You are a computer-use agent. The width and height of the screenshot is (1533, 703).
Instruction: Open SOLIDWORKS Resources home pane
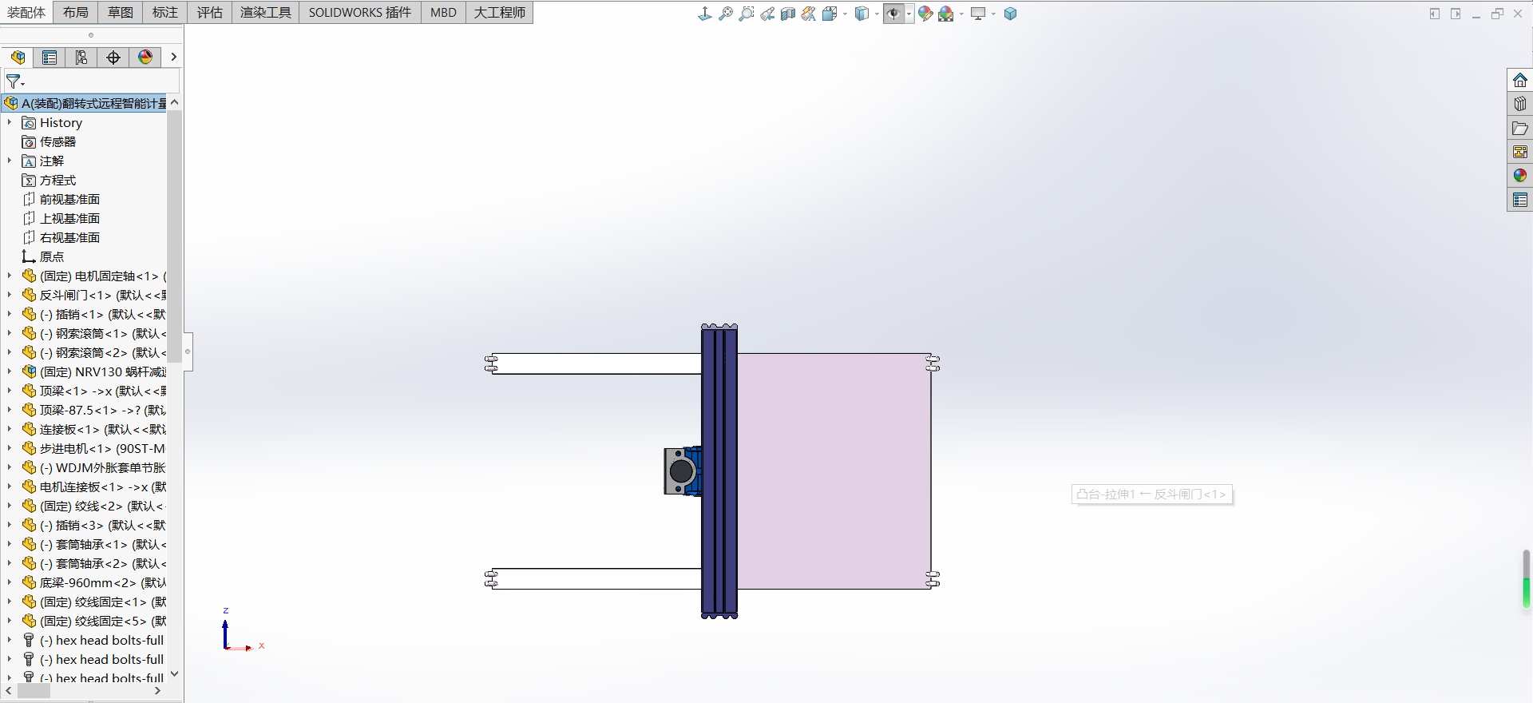[x=1519, y=81]
